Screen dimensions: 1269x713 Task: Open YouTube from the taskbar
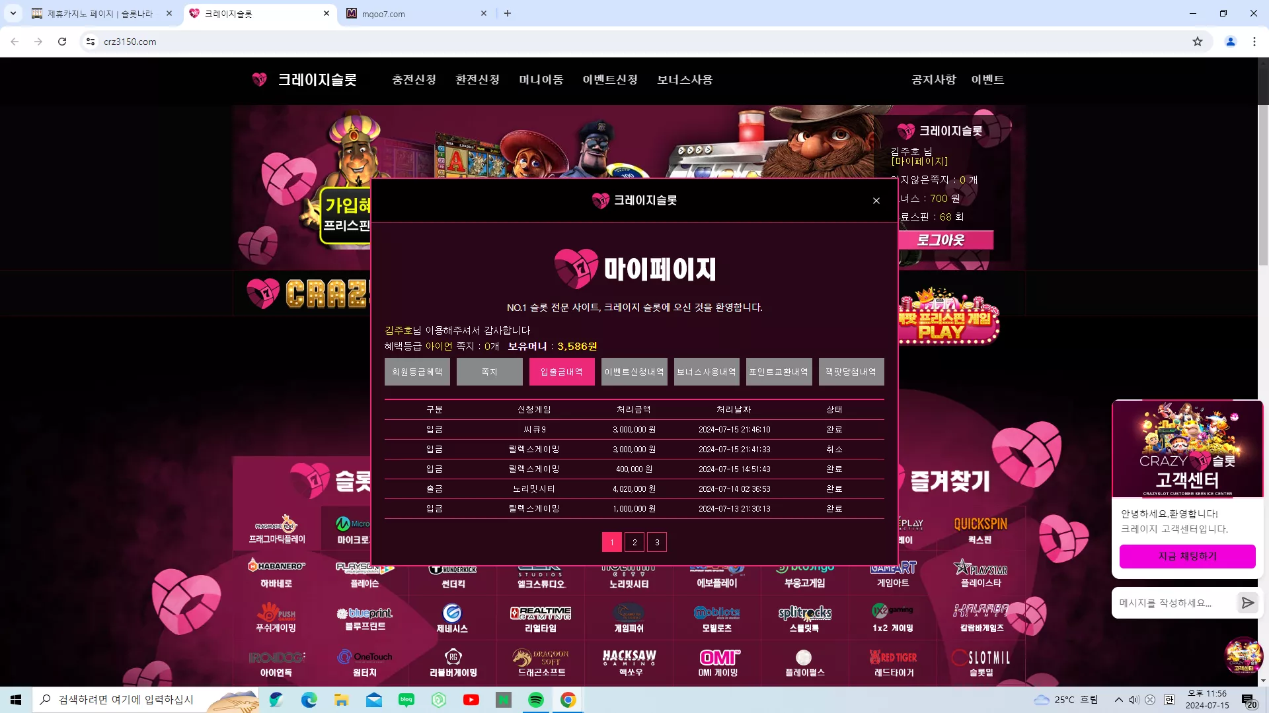(x=471, y=700)
